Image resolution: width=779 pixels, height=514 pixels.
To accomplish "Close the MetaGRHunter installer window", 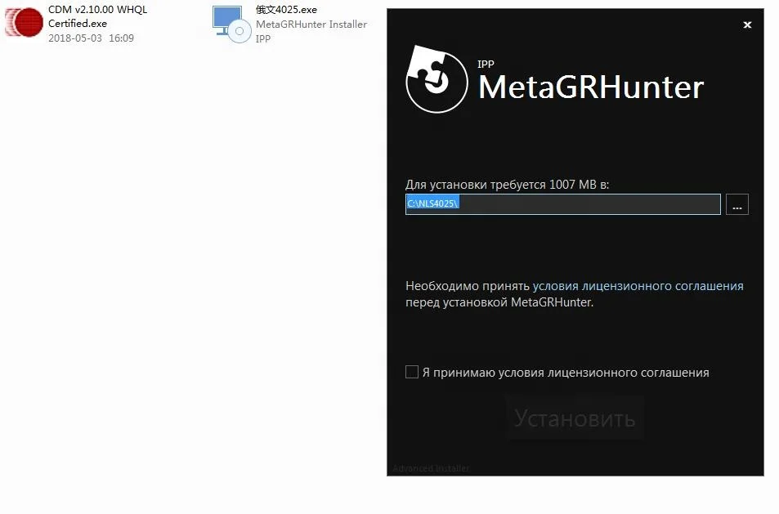I will tap(747, 25).
